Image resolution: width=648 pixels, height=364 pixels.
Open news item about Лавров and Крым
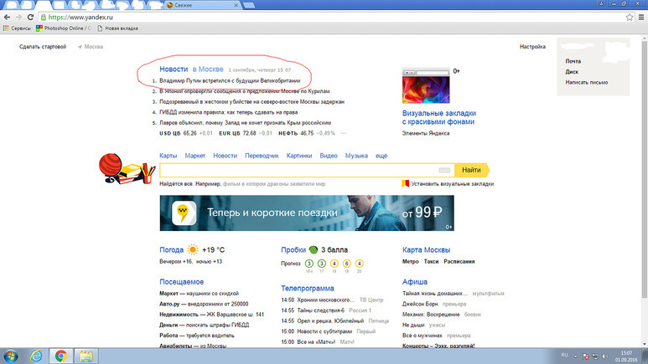[x=245, y=122]
